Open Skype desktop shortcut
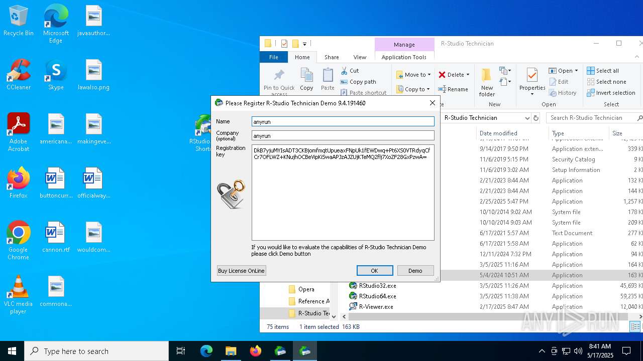643x361 pixels. point(56,75)
